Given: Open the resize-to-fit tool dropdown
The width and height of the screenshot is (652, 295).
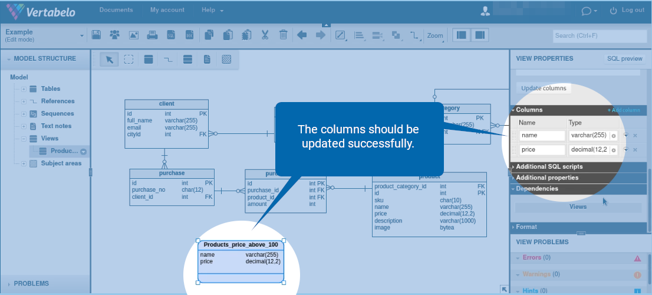Looking at the screenshot, I should coord(341,35).
